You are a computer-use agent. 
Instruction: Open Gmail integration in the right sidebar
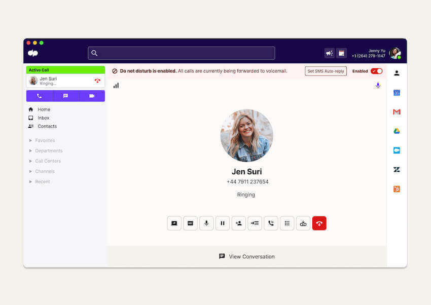click(x=396, y=112)
